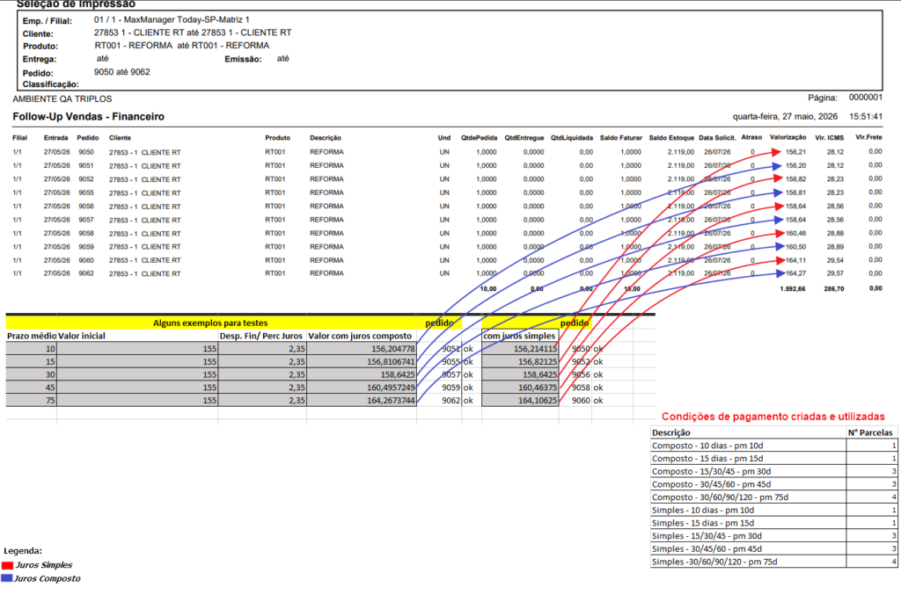The height and width of the screenshot is (595, 901).
Task: Click the 'Simples -30/60/90/120 - pm 75d' row
Action: pyautogui.click(x=773, y=562)
